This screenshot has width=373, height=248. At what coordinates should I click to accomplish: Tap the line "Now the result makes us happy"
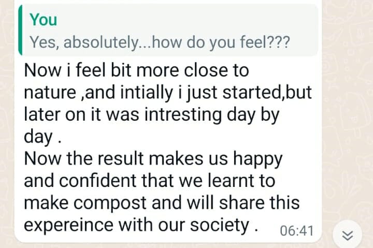(x=153, y=159)
